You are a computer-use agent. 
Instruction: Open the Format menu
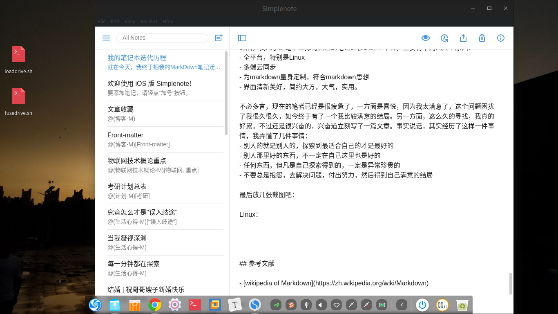coord(149,21)
